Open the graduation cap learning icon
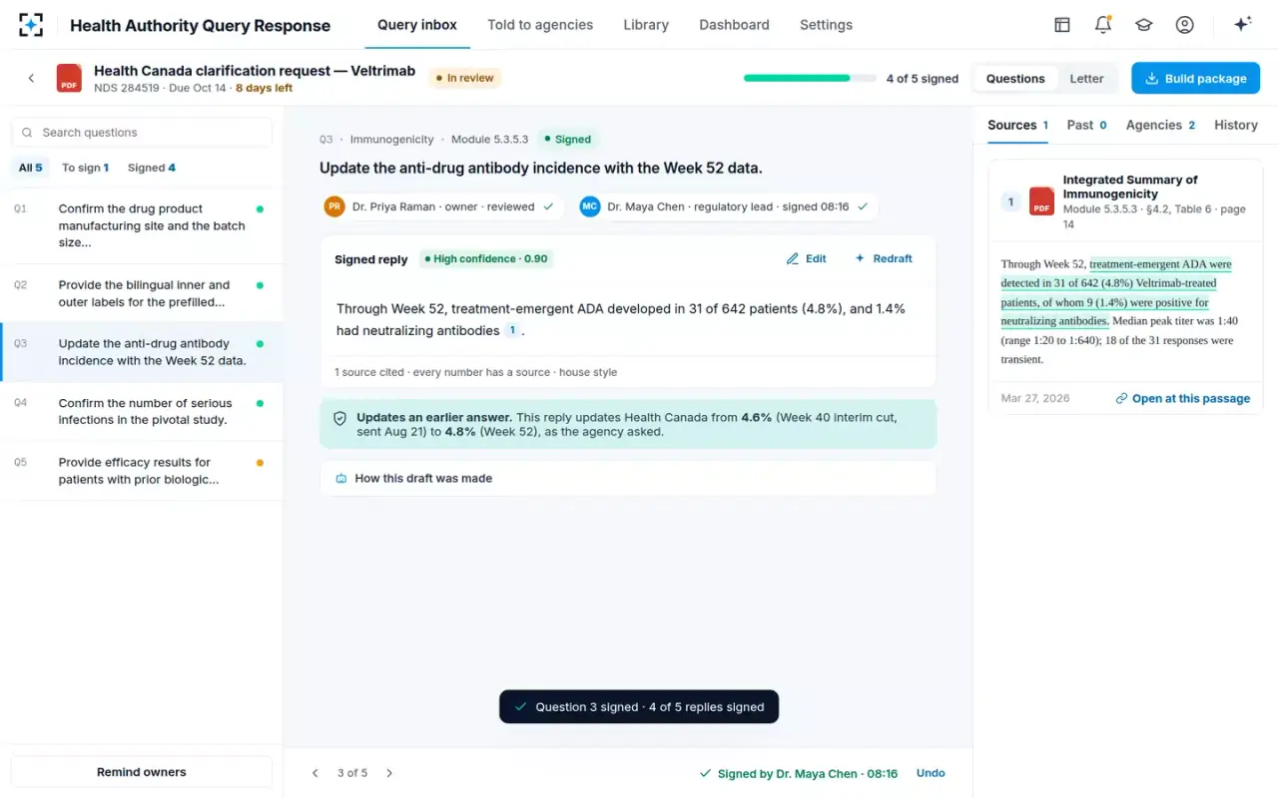The width and height of the screenshot is (1278, 798). (1144, 25)
